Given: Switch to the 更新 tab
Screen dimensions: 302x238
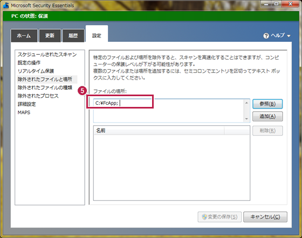Looking at the screenshot, I should coord(50,35).
